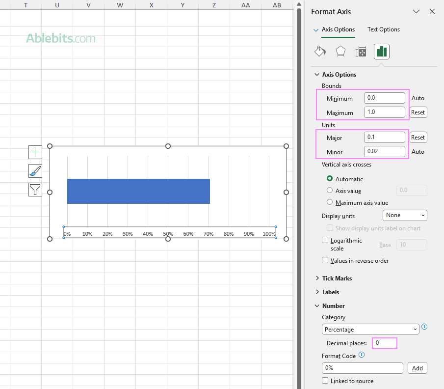
Task: Edit the Decimal places input field
Action: click(x=384, y=343)
